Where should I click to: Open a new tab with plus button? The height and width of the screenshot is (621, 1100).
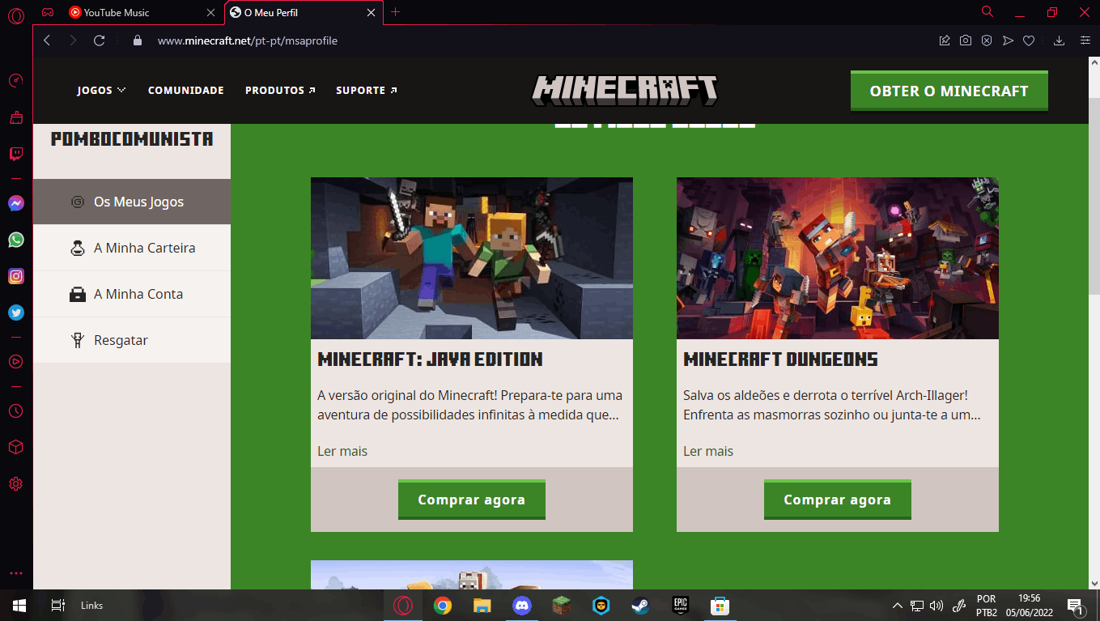click(395, 12)
